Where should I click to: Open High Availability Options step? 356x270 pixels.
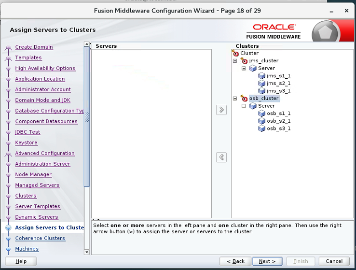(45, 68)
